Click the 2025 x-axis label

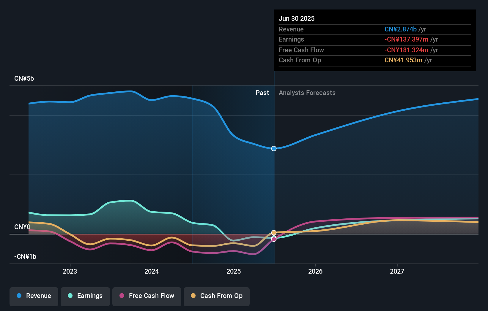pyautogui.click(x=234, y=271)
